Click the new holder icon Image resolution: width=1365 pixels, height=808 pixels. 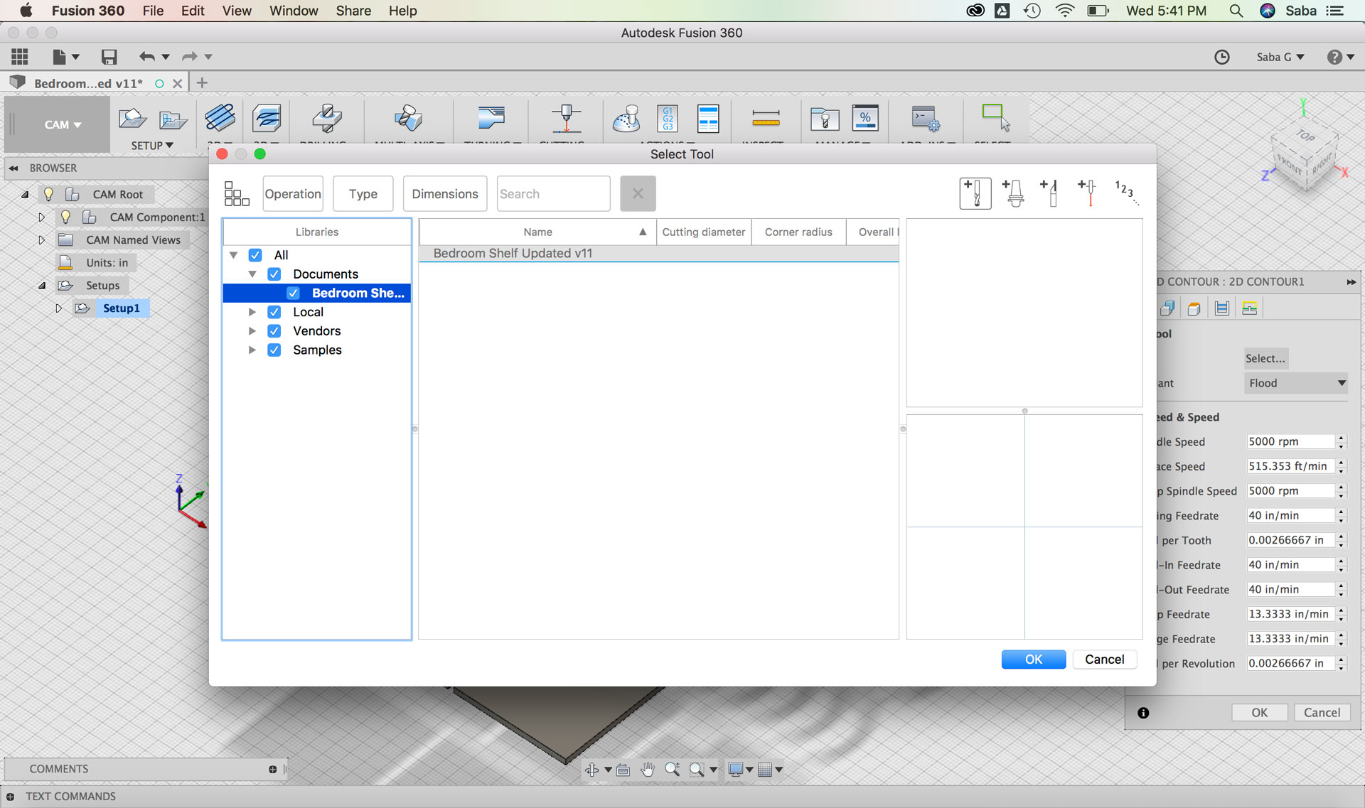(1014, 193)
